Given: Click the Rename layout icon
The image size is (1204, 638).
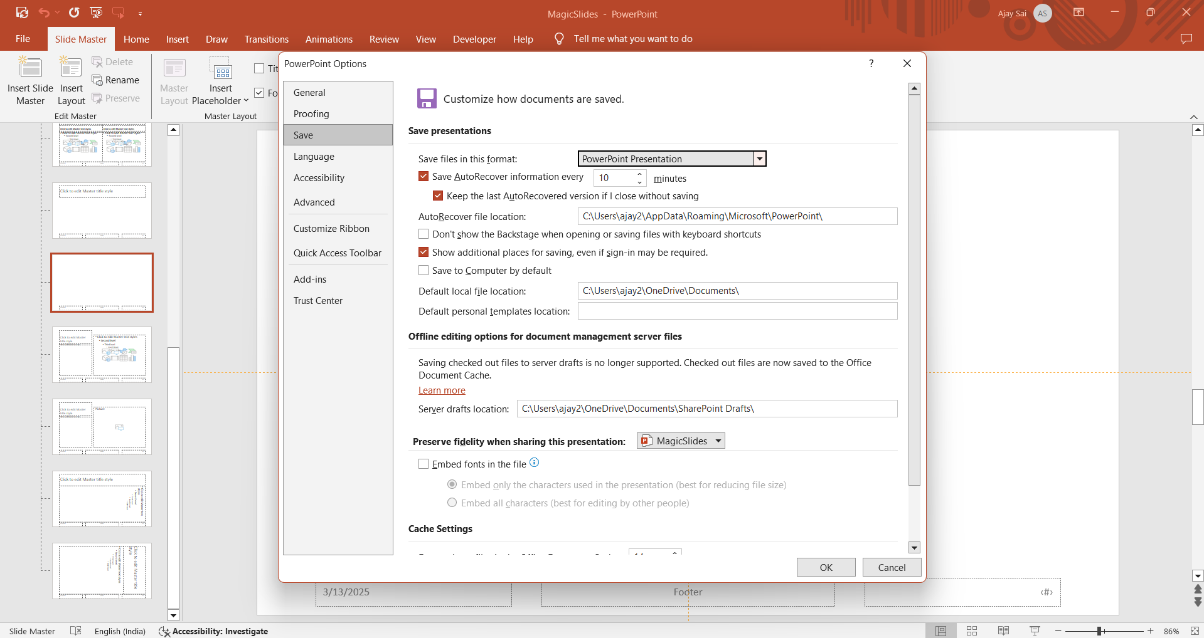Looking at the screenshot, I should click(97, 80).
